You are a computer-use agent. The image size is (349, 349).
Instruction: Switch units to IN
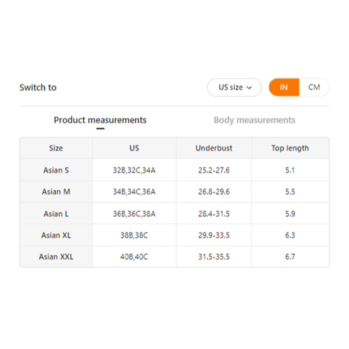(284, 87)
